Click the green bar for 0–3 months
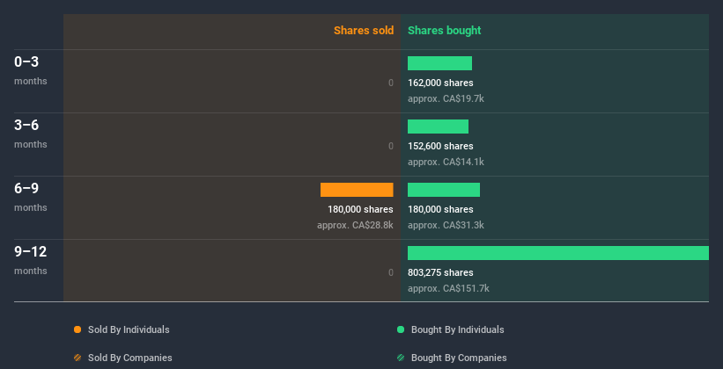723x369 pixels. click(x=440, y=63)
